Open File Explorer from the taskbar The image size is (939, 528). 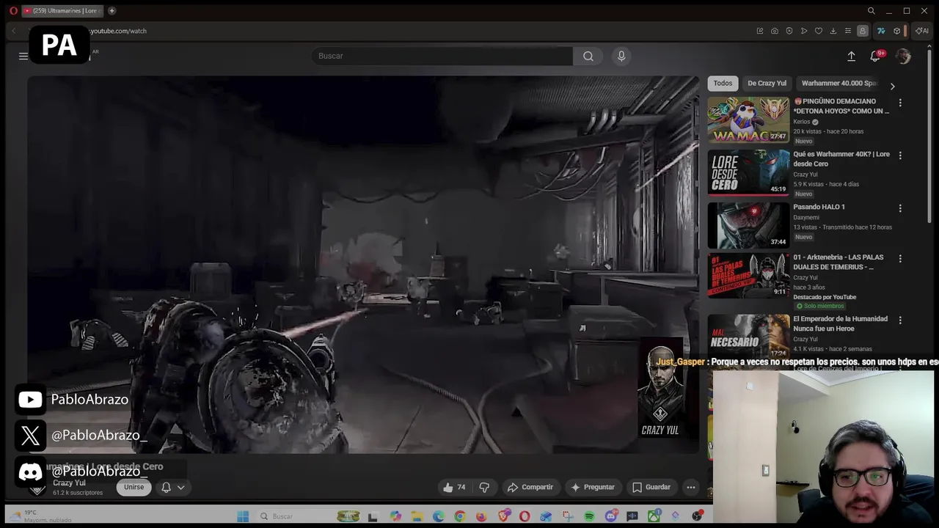pyautogui.click(x=417, y=516)
